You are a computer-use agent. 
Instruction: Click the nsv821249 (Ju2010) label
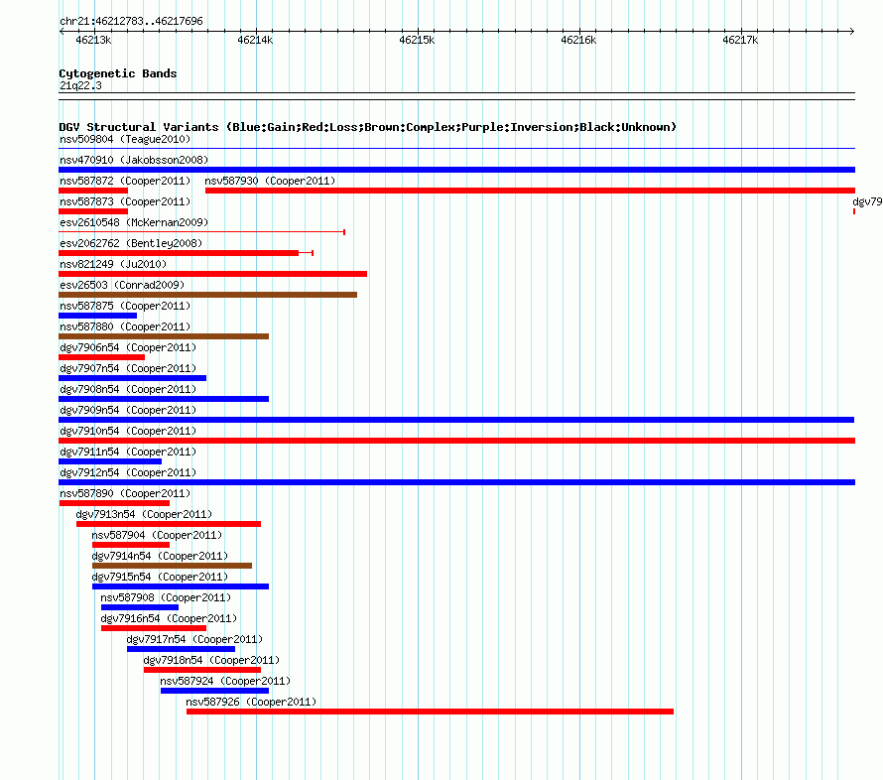pyautogui.click(x=113, y=264)
